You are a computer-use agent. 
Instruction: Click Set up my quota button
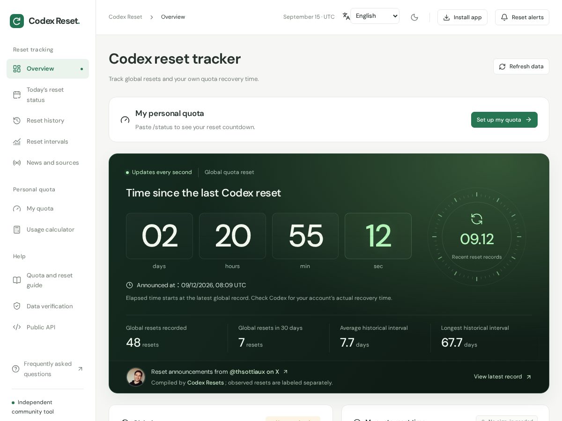(x=504, y=120)
